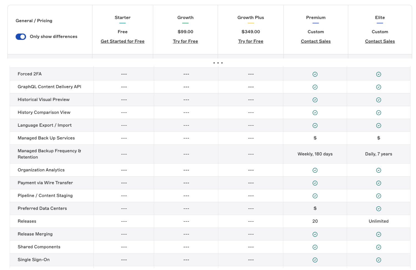Select the Starter plan heading
This screenshot has height=270, width=416.
click(122, 17)
